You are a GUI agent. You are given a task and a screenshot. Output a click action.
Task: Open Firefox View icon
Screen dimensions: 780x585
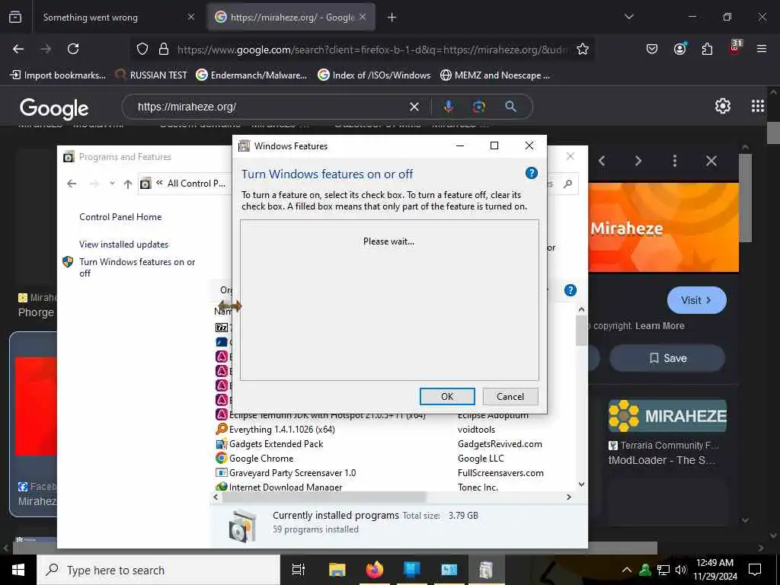tap(15, 17)
